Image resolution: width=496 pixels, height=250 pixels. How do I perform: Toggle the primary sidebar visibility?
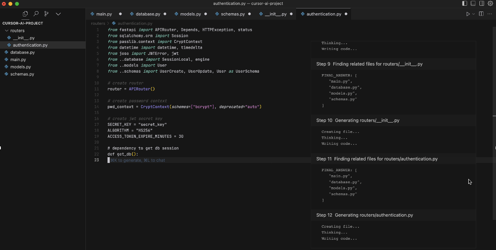465,4
